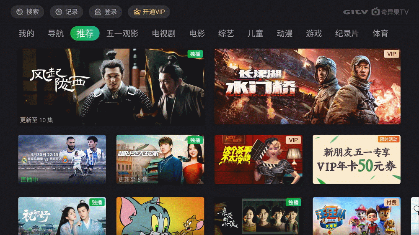
Task: Click the user avatar icon for 登录
Action: coord(98,12)
